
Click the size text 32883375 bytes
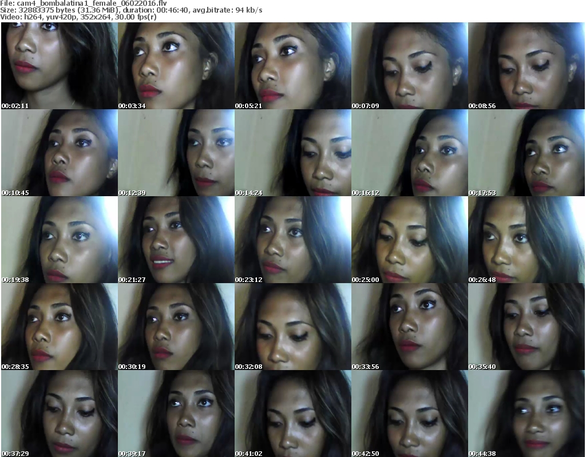coord(46,10)
